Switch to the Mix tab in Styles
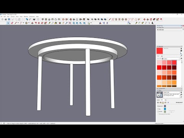This screenshot has height=138, width=184. (166, 100)
